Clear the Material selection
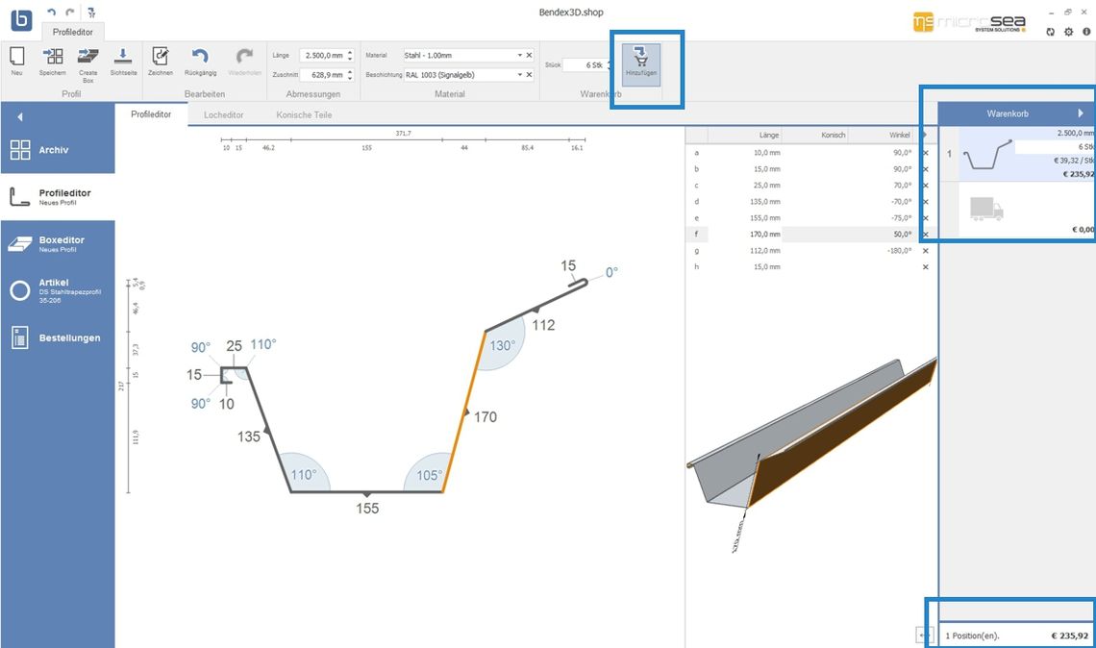 [529, 55]
